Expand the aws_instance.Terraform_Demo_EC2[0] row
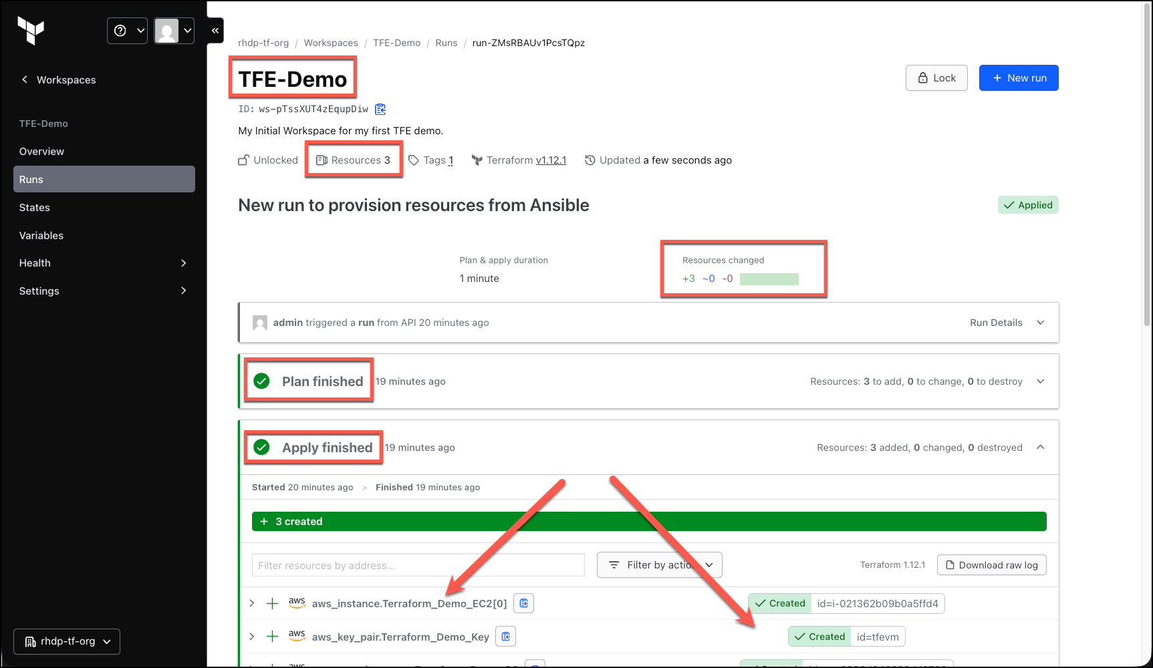The image size is (1153, 668). (x=252, y=603)
